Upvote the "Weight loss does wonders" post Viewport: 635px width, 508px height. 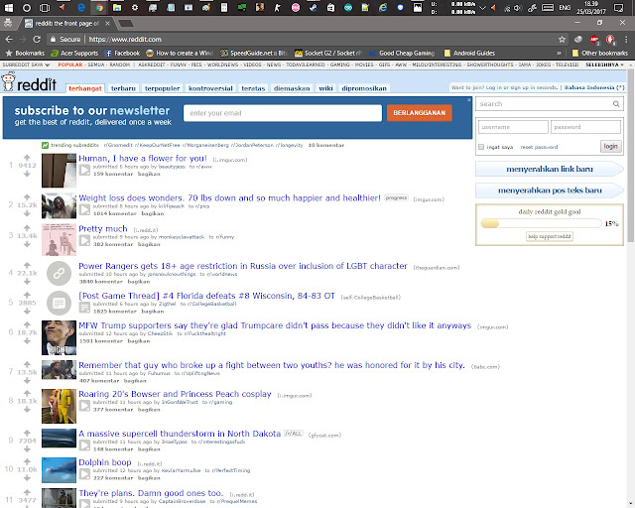pyautogui.click(x=27, y=196)
